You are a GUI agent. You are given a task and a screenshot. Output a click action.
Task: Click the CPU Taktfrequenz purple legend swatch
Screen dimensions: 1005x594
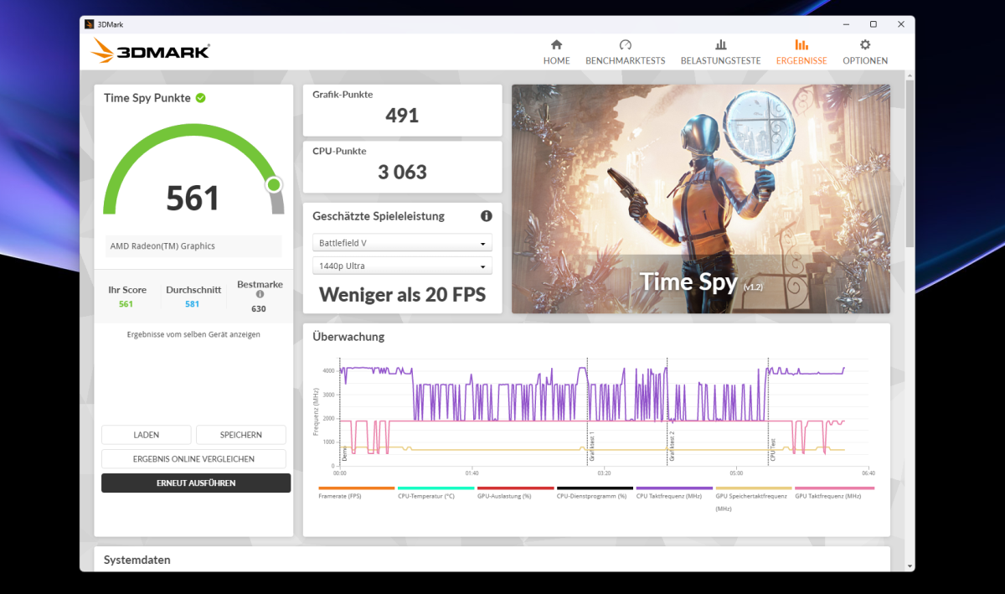point(674,488)
